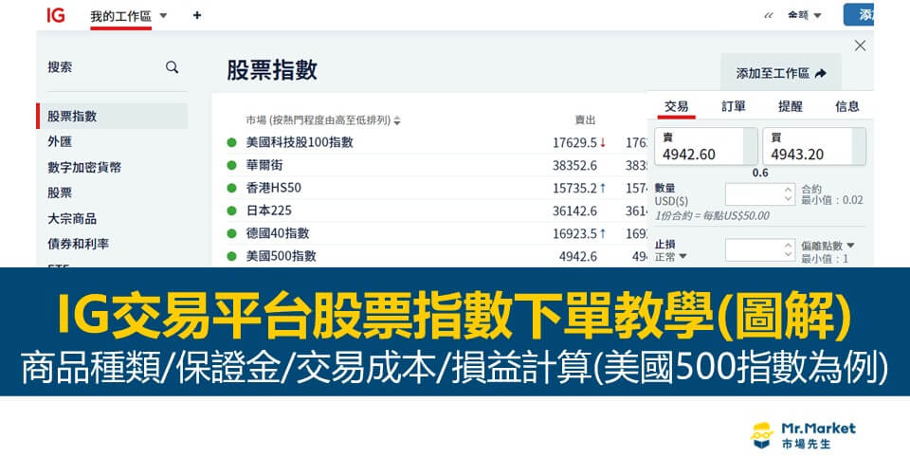The width and height of the screenshot is (910, 476).
Task: Click the Mr.Market 市場先生 logo
Action: click(804, 436)
